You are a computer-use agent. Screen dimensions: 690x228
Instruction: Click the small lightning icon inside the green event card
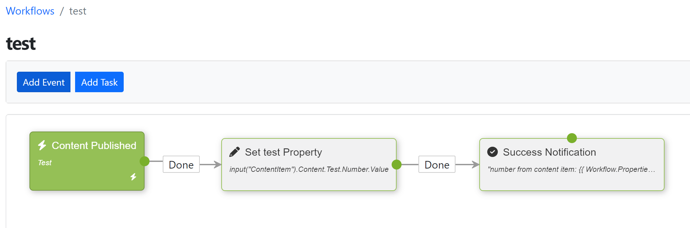(134, 177)
